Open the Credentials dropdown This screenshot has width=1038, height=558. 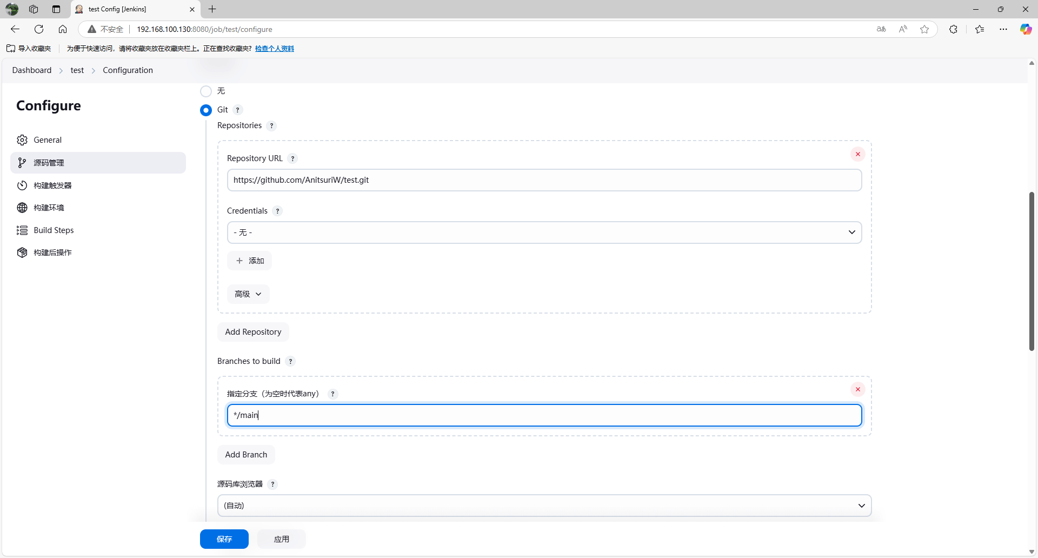[x=544, y=232]
